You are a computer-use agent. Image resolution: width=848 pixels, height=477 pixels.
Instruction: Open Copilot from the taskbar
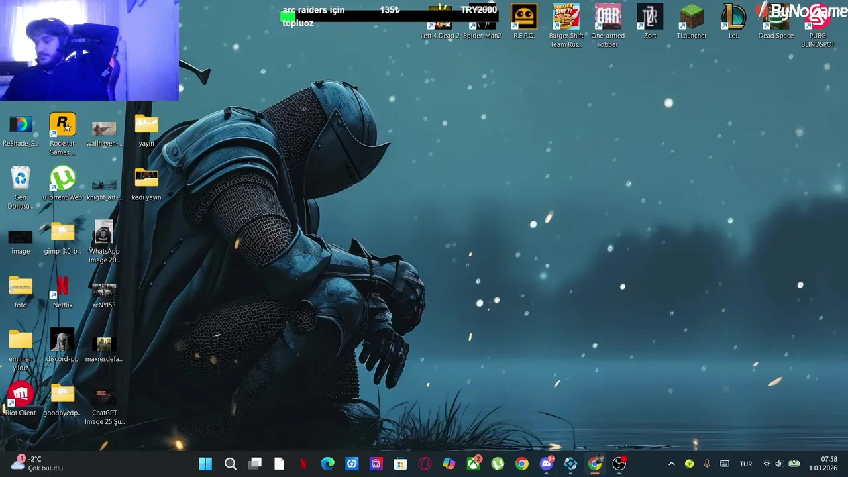point(449,464)
